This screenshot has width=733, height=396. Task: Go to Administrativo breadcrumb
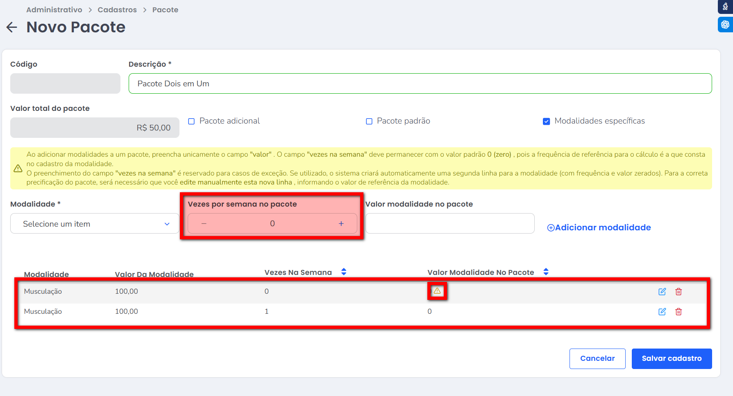(x=54, y=10)
